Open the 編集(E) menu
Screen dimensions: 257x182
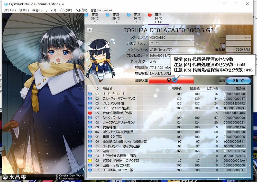(x=24, y=10)
